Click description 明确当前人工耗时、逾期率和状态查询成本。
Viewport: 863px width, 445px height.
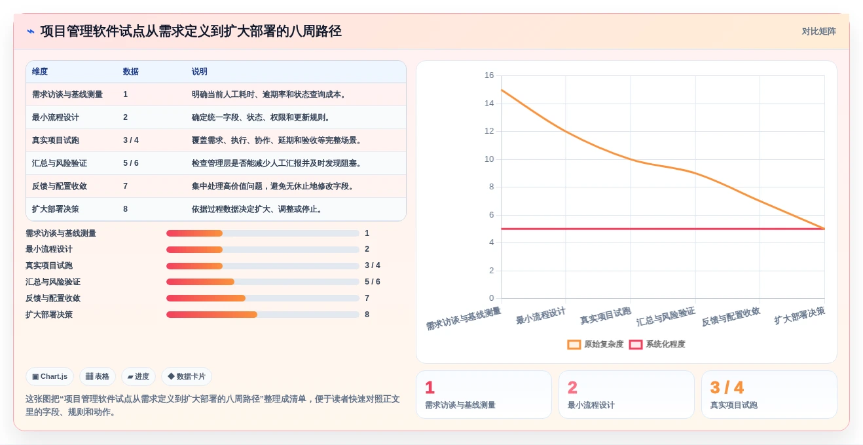pos(270,94)
